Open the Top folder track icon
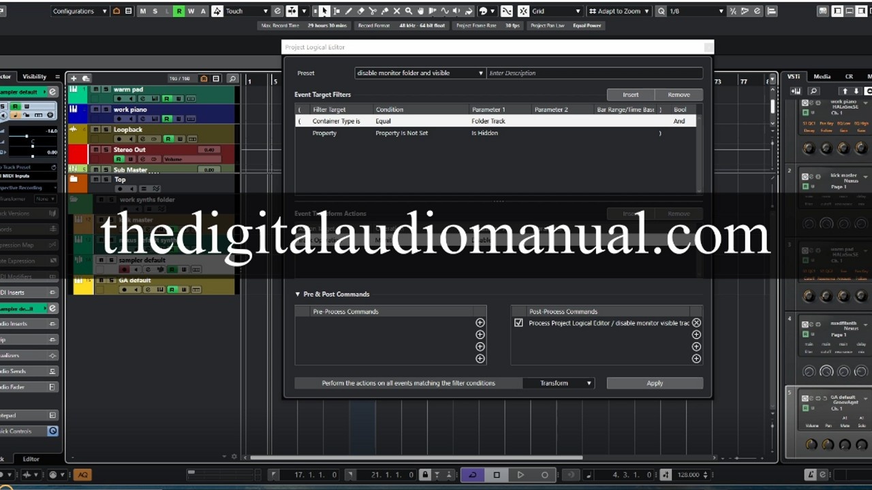This screenshot has width=872, height=490. coord(73,180)
